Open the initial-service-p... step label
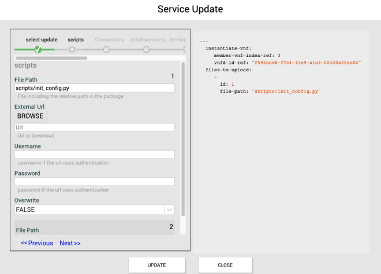Image resolution: width=381 pixels, height=274 pixels. (149, 40)
